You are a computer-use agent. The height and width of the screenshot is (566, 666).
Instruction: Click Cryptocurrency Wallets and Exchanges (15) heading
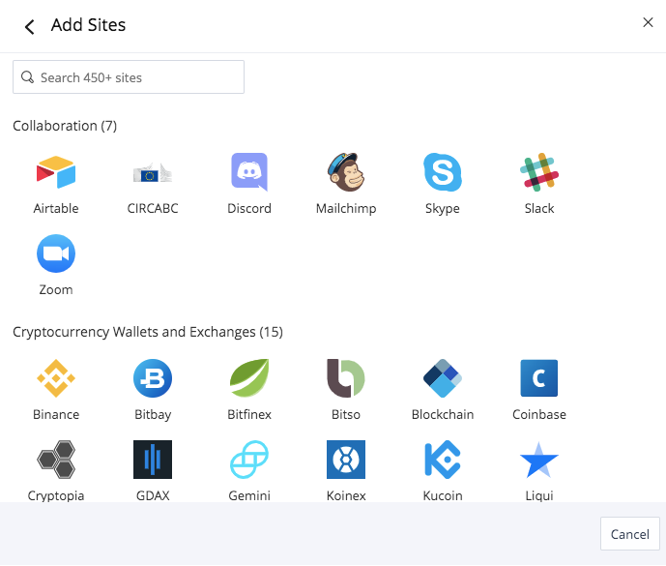click(x=148, y=332)
